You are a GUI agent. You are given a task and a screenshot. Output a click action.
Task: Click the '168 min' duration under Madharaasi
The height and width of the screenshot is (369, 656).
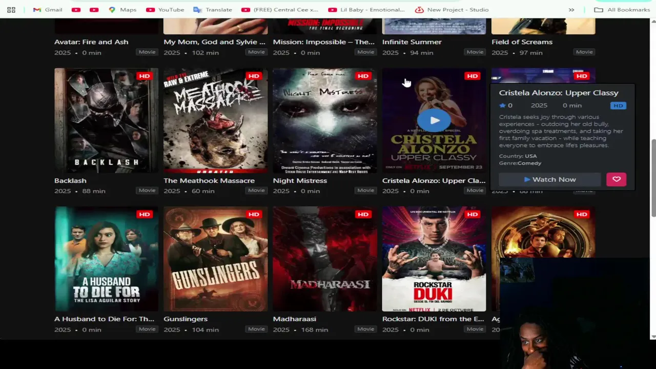tap(314, 330)
